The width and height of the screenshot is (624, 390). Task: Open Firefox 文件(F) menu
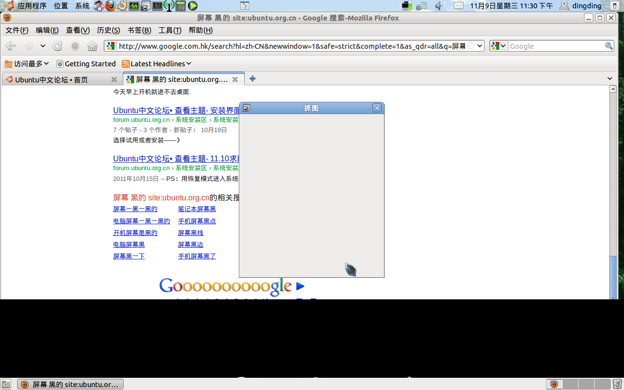tap(17, 30)
